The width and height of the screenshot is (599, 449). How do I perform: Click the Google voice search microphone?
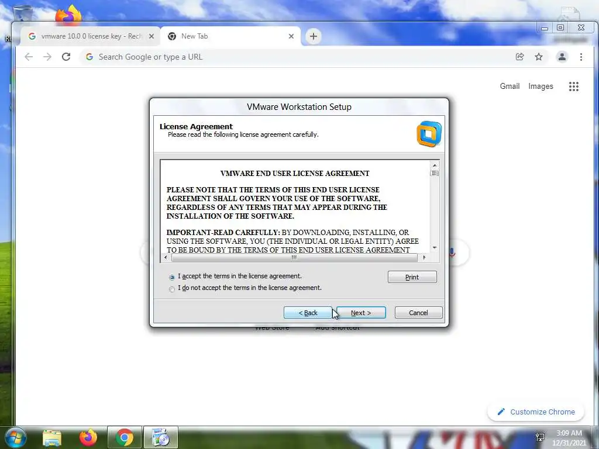tap(452, 253)
